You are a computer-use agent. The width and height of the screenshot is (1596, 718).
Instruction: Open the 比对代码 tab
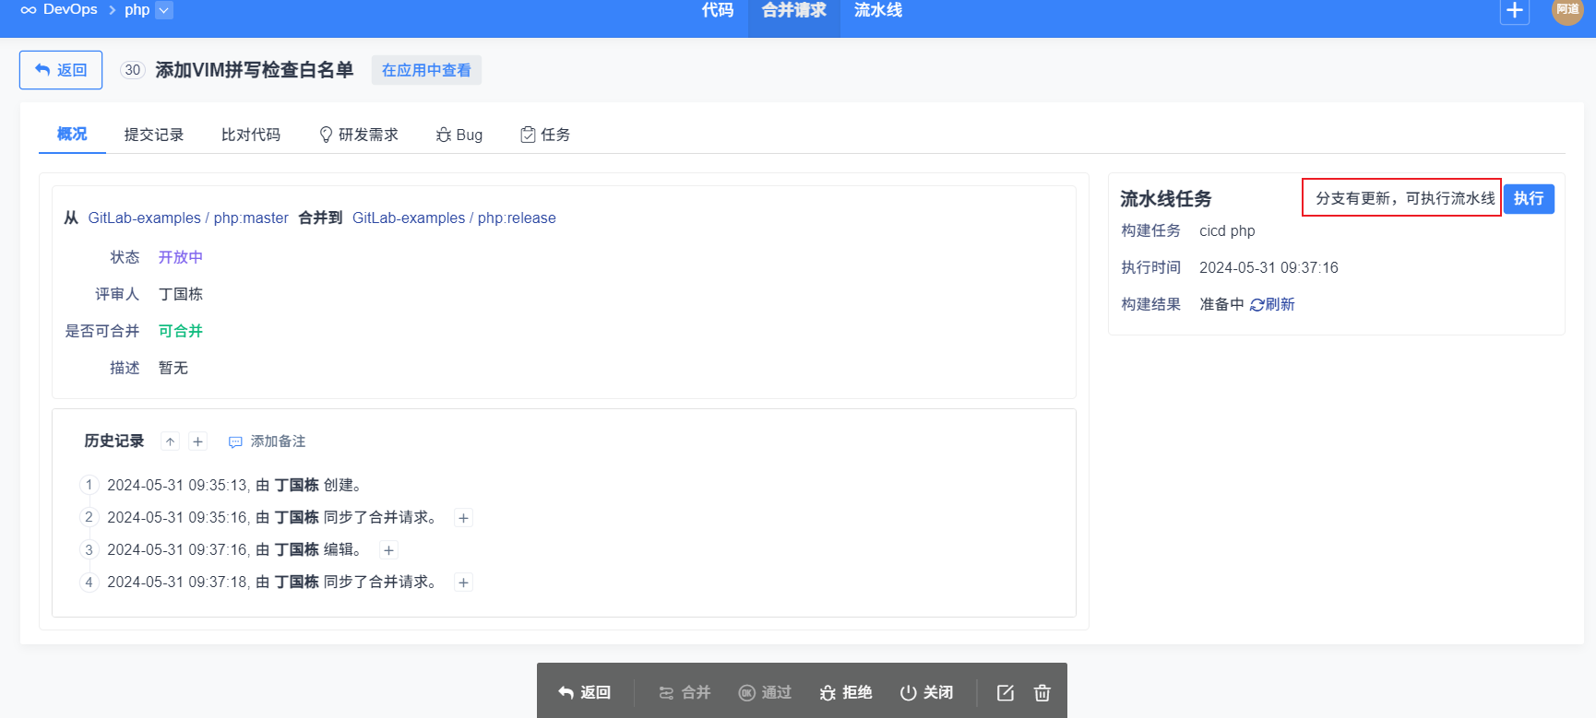pos(251,135)
